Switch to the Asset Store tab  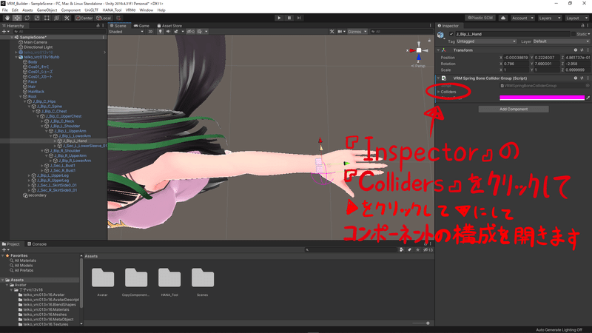[169, 26]
